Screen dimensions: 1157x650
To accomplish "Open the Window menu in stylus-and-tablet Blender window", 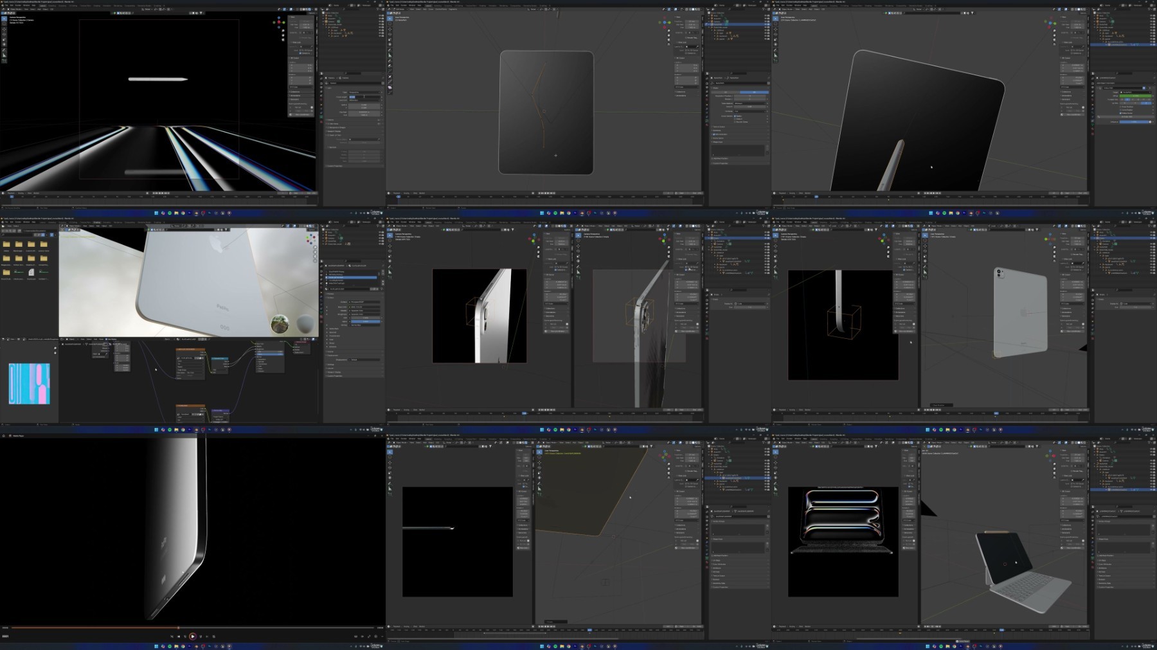I will [798, 5].
